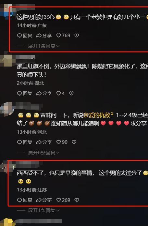Dislike the 2小时前·湖北 comment
148x226 pixels.
71,93
